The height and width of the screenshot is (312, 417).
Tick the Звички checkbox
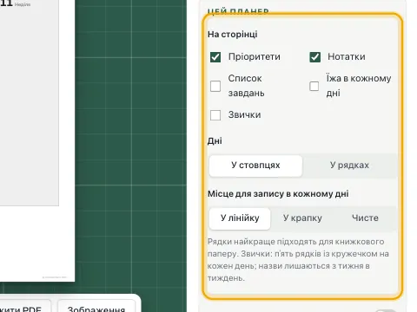pyautogui.click(x=215, y=115)
